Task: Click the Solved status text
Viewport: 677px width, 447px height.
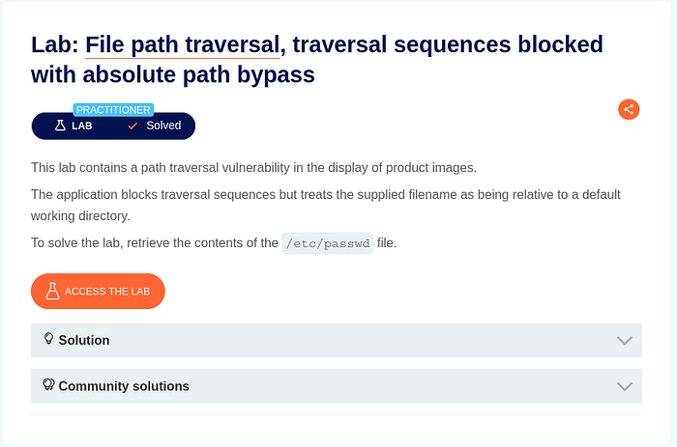Action: pos(164,126)
